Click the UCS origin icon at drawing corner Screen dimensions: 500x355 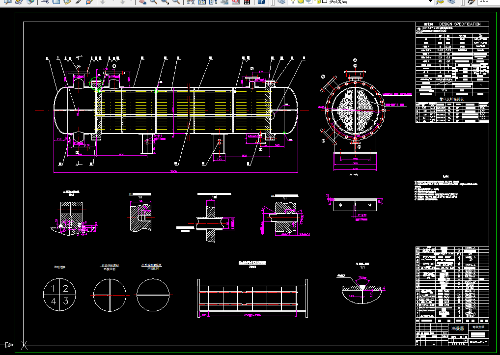[24, 345]
